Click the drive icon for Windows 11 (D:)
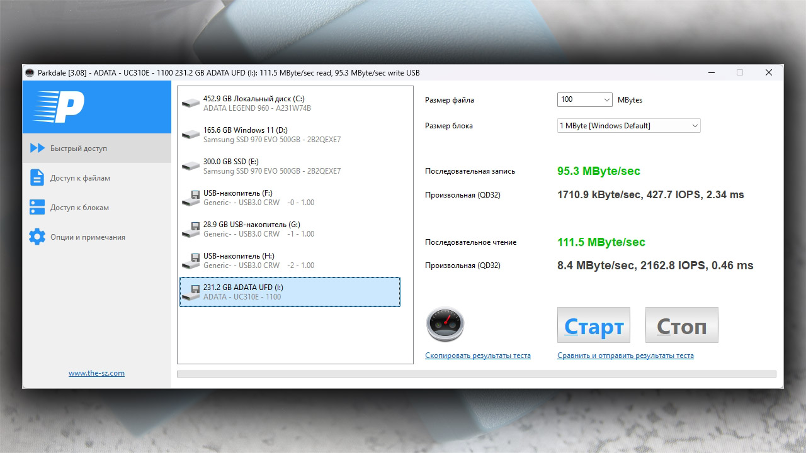 (x=190, y=135)
